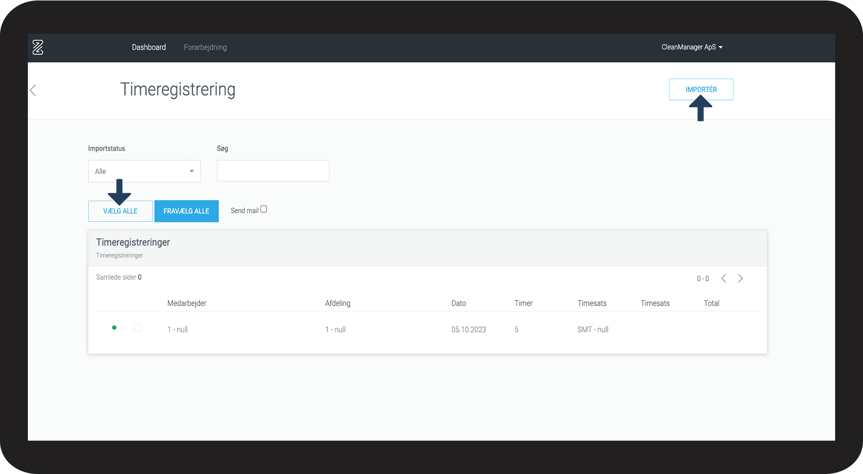Switch to the Forarbejdning menu item
This screenshot has width=863, height=474.
205,47
